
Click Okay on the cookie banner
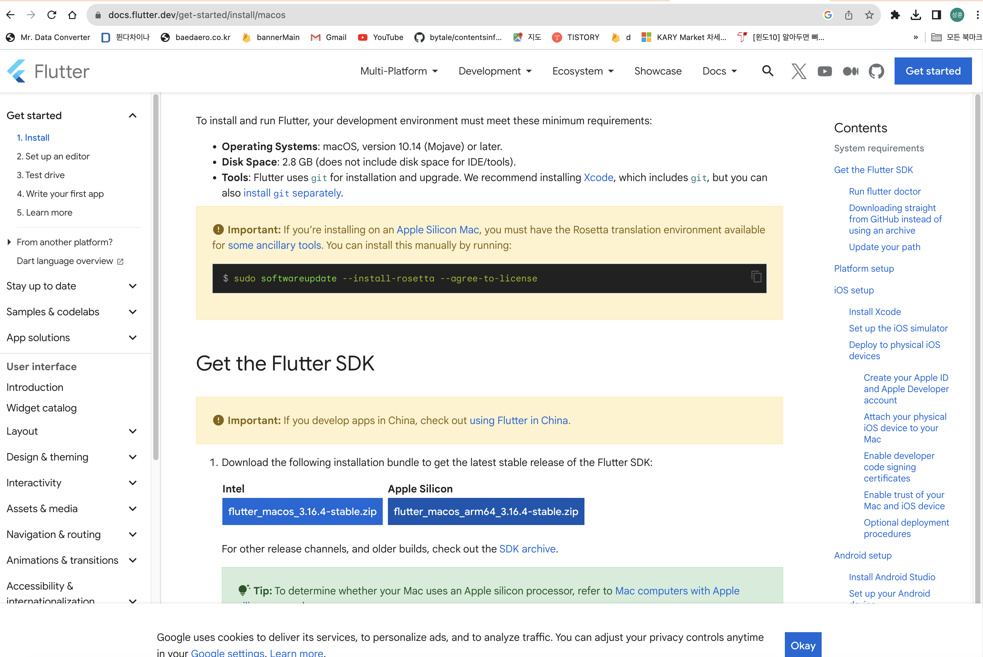click(802, 645)
